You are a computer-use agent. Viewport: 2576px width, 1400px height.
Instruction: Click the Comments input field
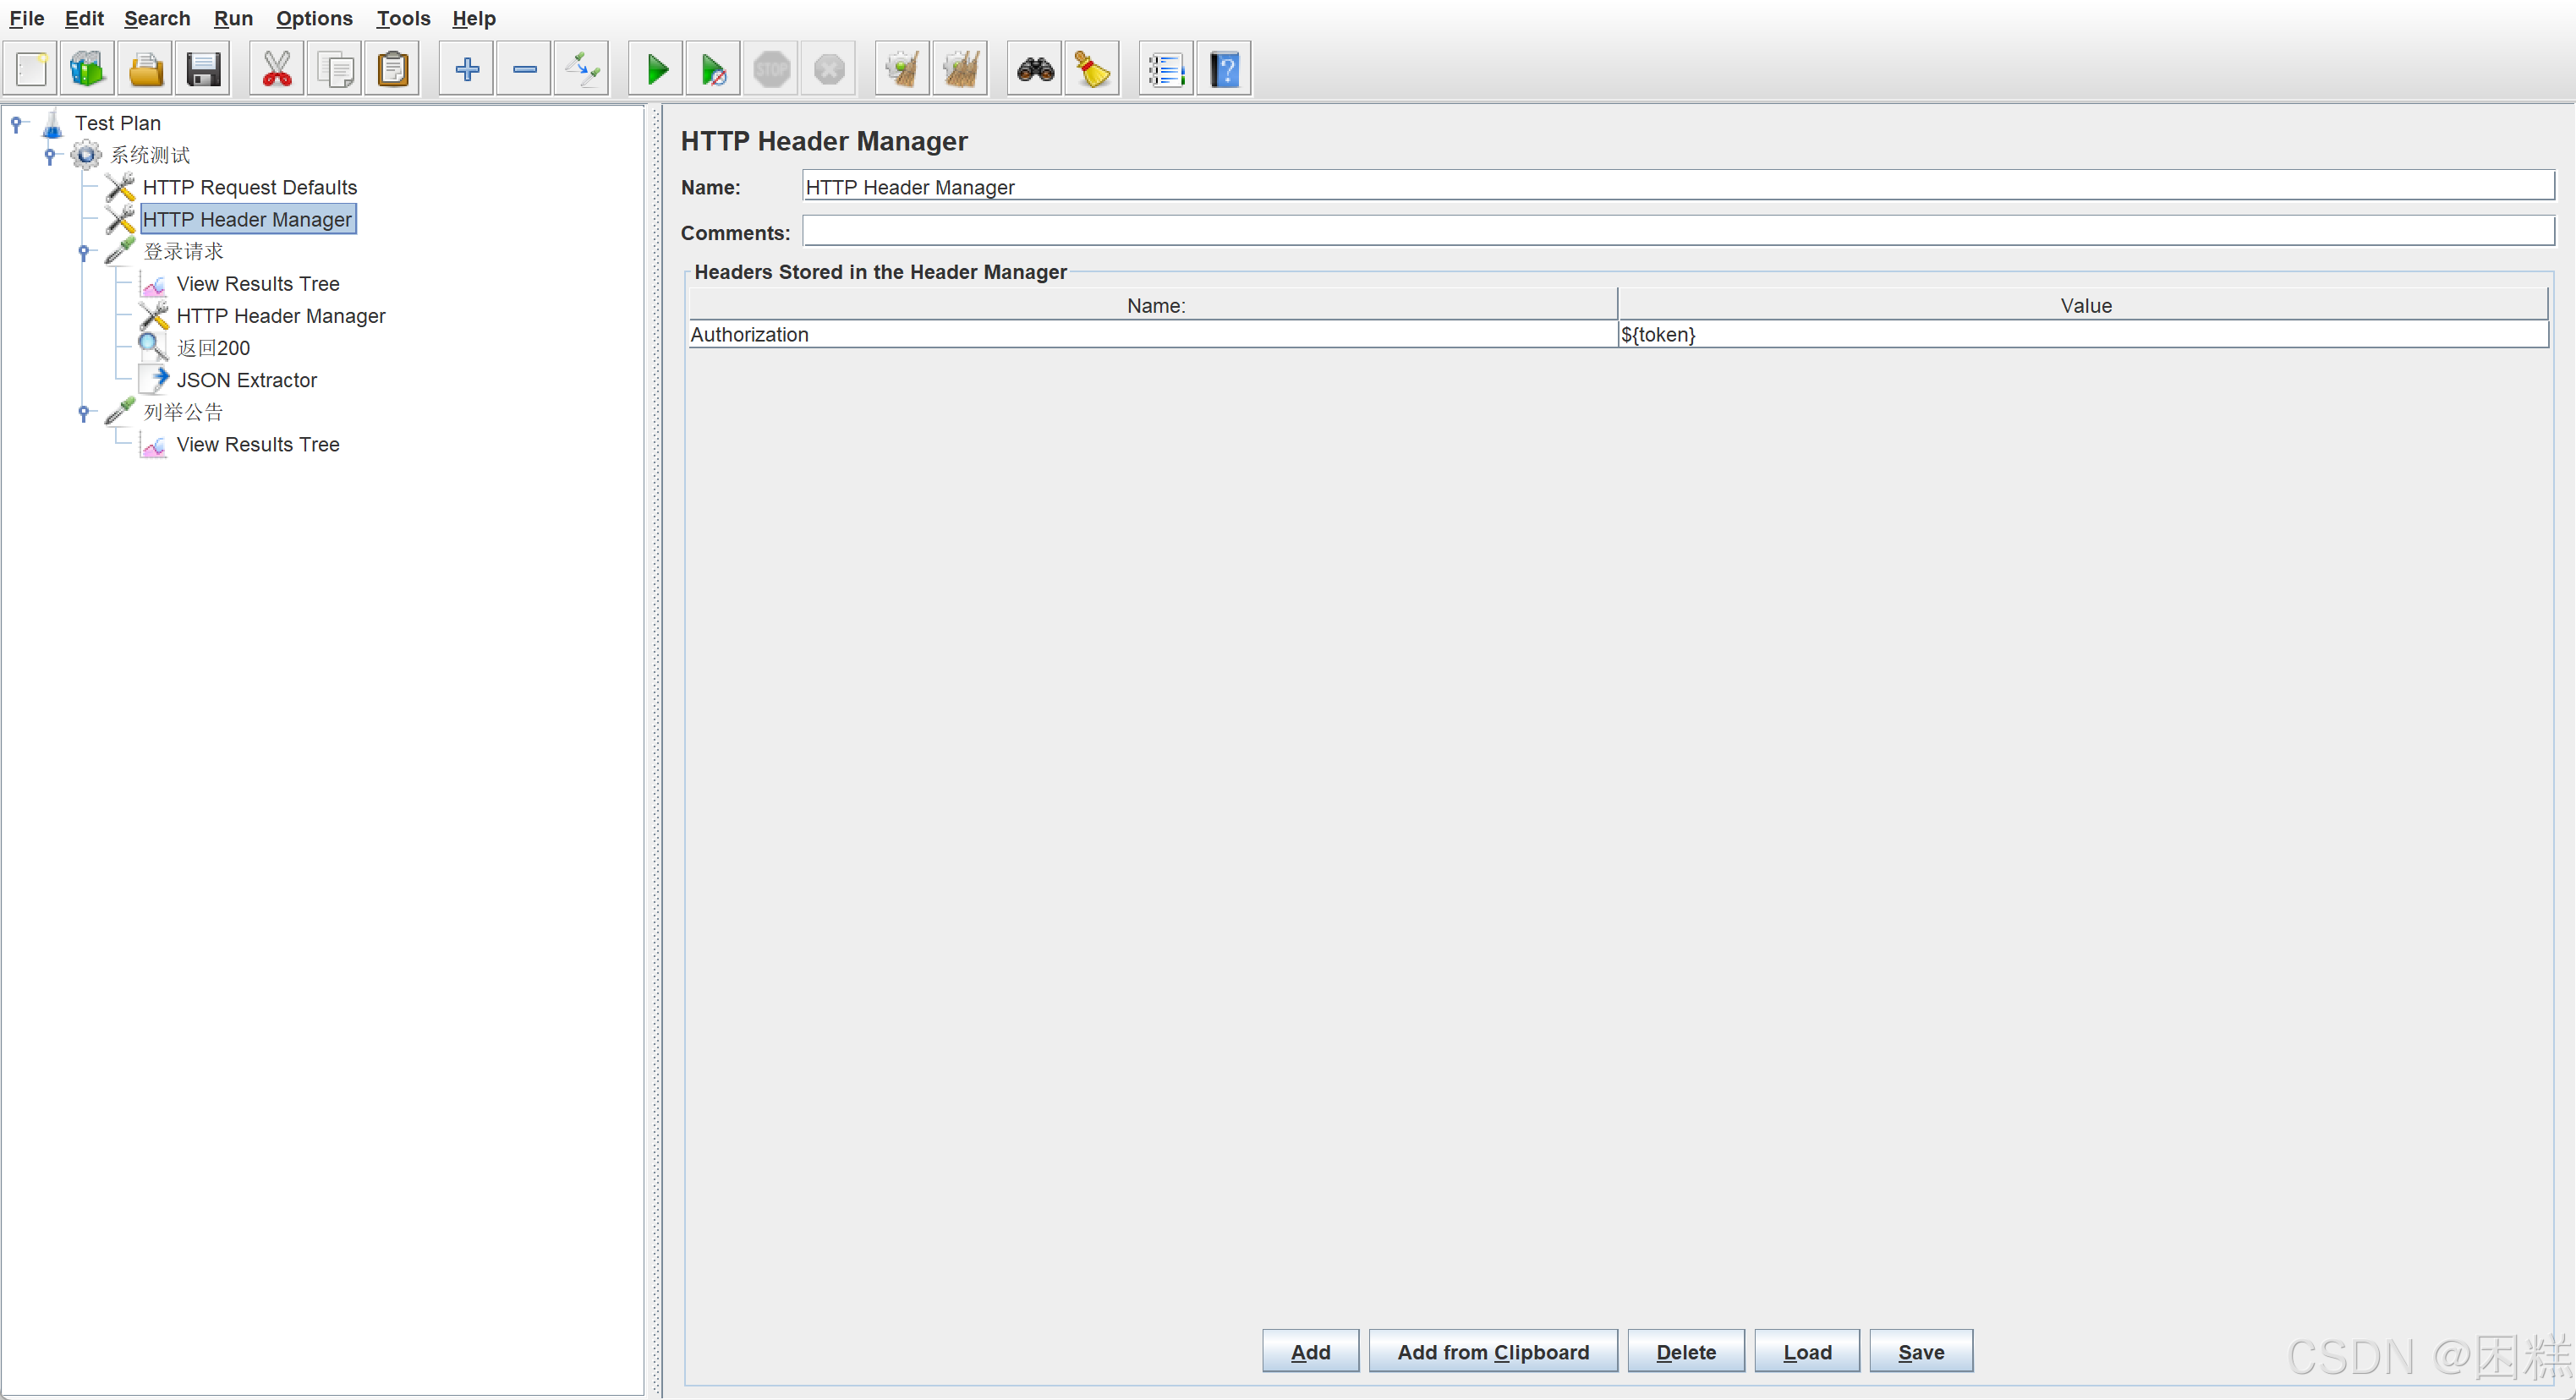pos(1677,232)
